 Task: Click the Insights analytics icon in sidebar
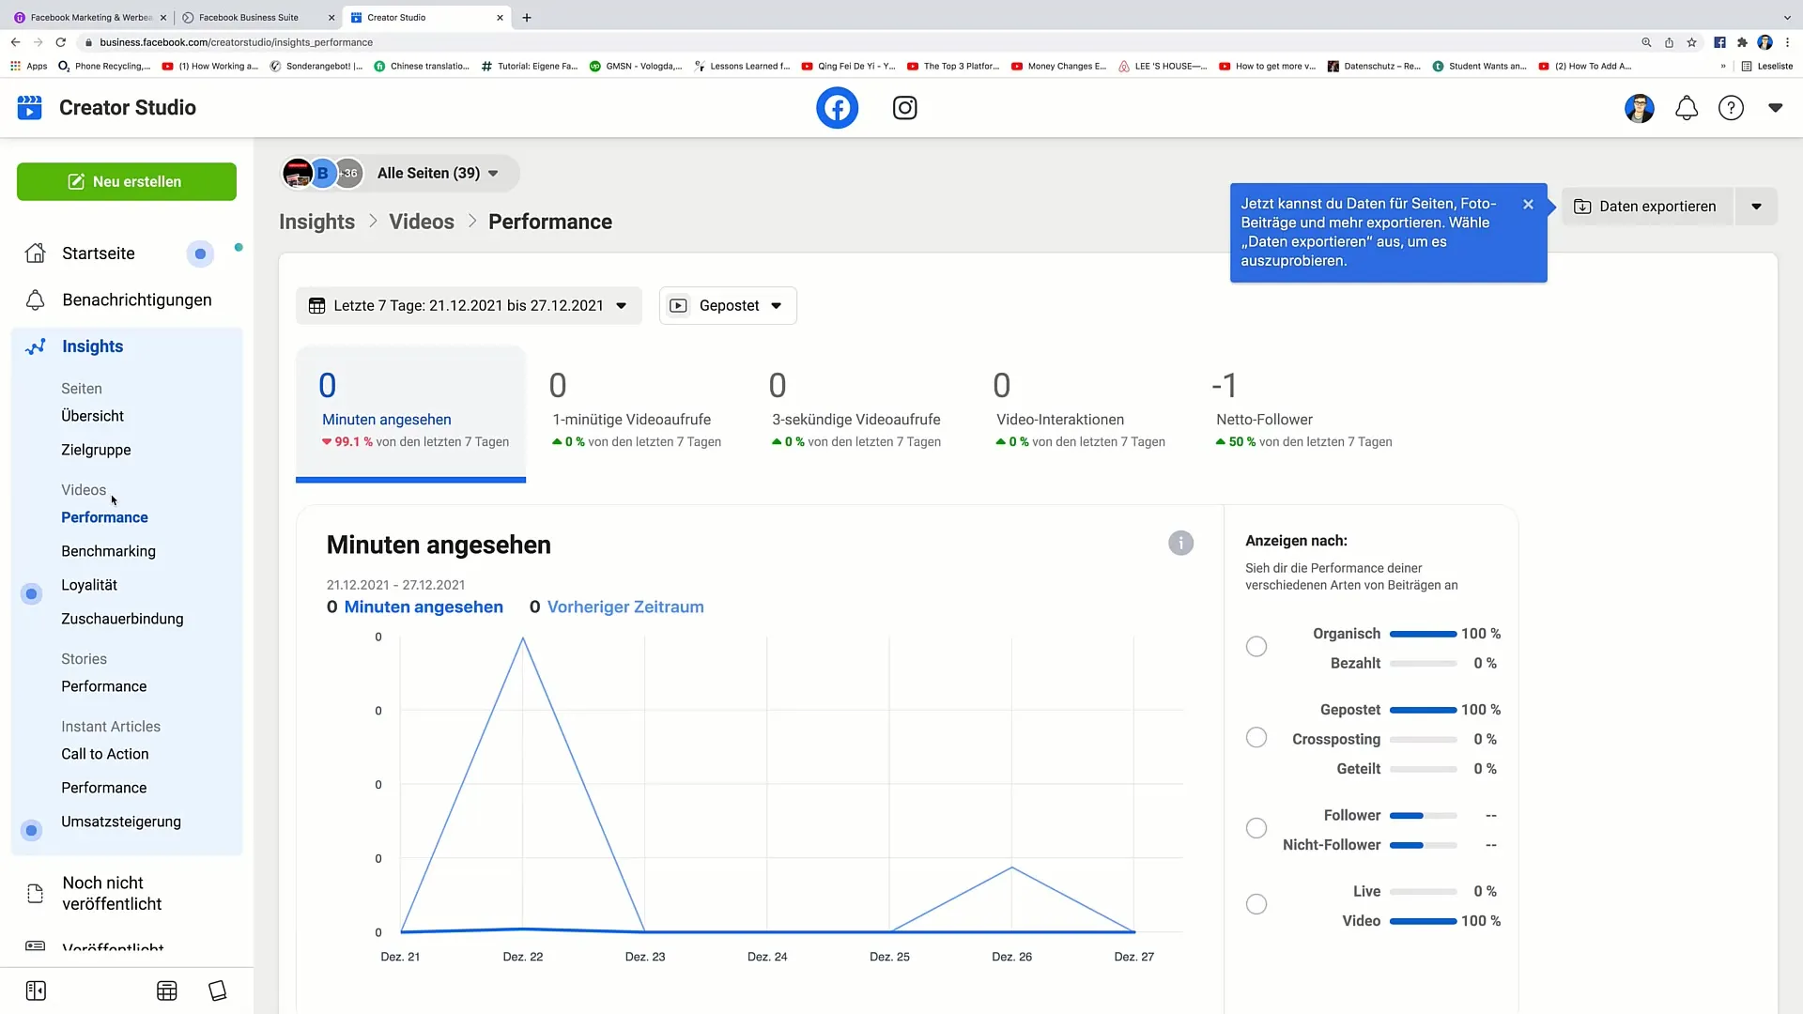35,346
